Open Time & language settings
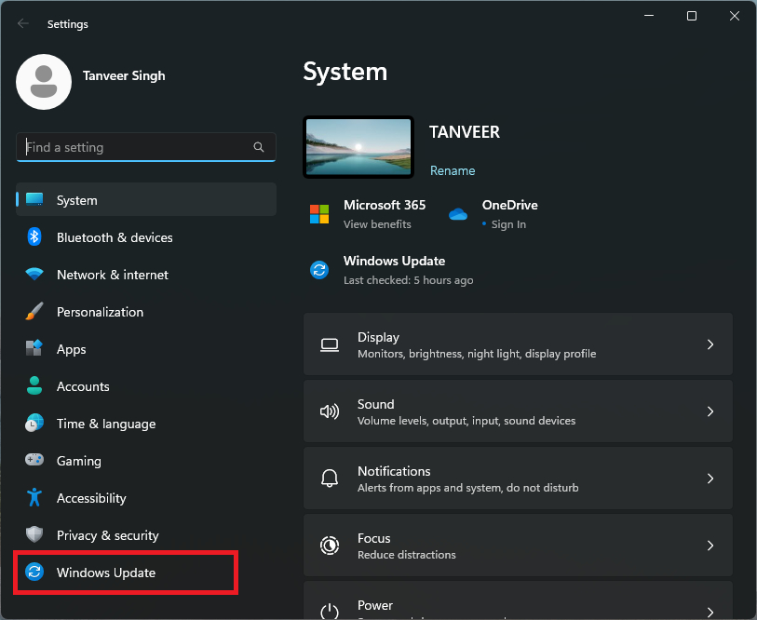 pos(105,424)
